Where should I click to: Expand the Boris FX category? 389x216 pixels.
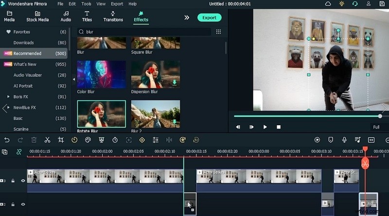(x=8, y=97)
